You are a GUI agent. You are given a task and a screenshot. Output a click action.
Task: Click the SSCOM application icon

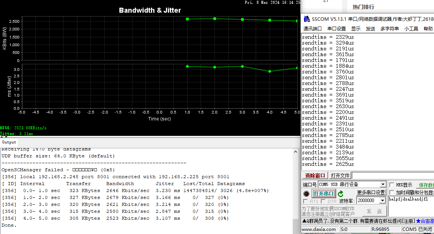pyautogui.click(x=307, y=19)
